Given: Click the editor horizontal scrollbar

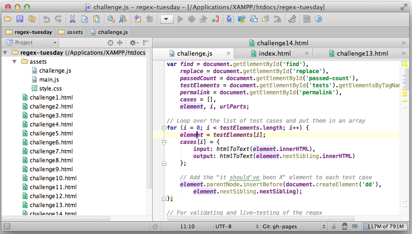Looking at the screenshot, I should tap(261, 218).
